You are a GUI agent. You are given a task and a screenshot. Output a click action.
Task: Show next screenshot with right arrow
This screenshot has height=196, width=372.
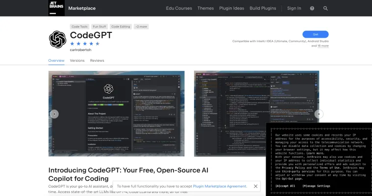coord(319,114)
